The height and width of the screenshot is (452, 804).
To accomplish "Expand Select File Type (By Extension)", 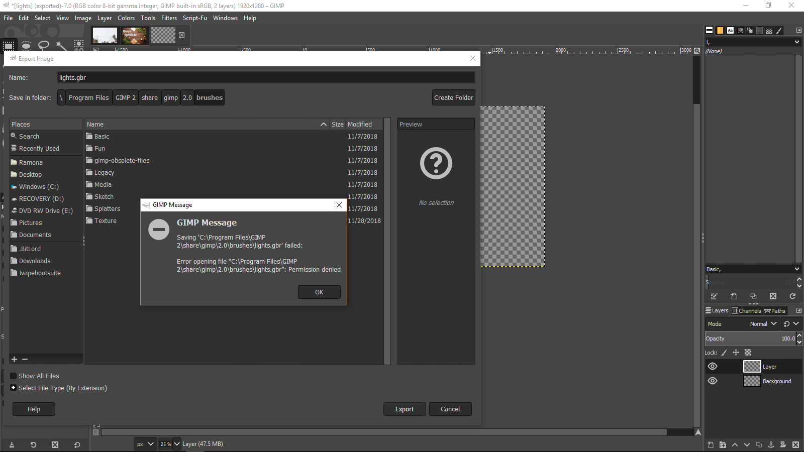I will tap(14, 388).
